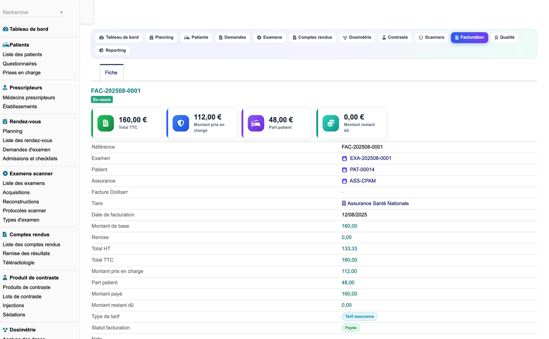Open the search dropdown arrow

pyautogui.click(x=61, y=13)
